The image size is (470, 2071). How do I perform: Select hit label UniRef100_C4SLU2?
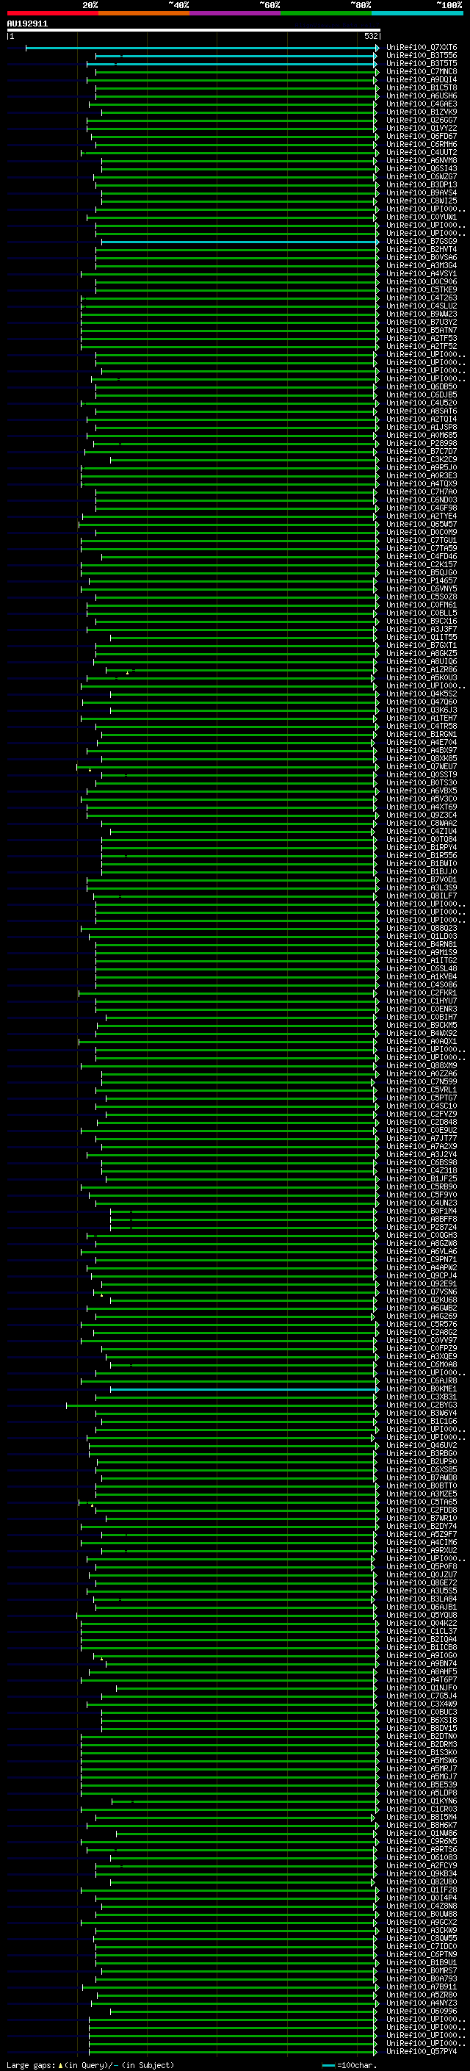pos(422,306)
